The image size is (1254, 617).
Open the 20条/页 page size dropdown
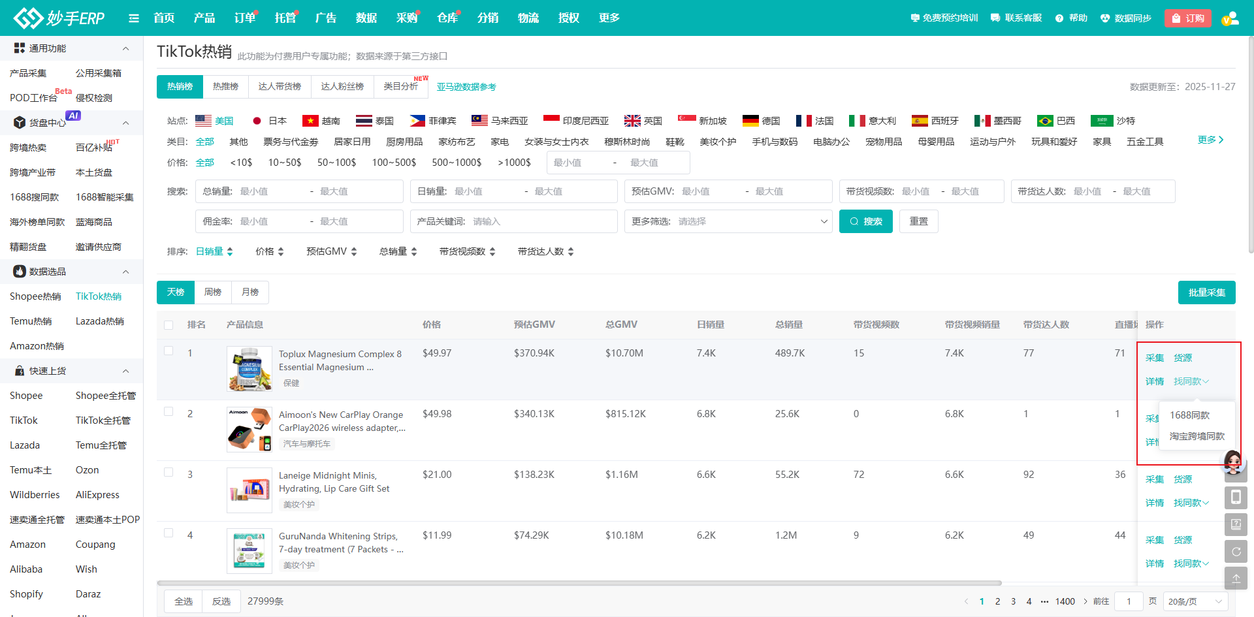click(x=1195, y=601)
